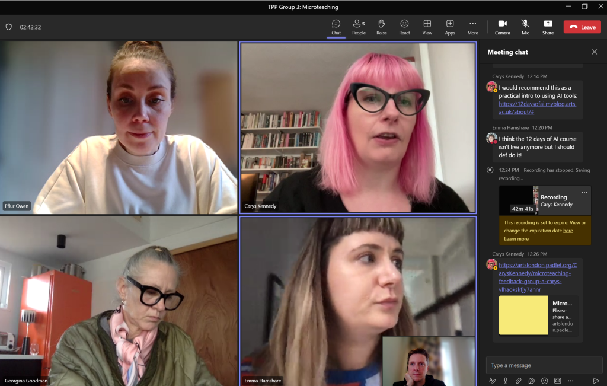Open Emma Hamshare's avatar in chat
607x386 pixels.
click(491, 138)
